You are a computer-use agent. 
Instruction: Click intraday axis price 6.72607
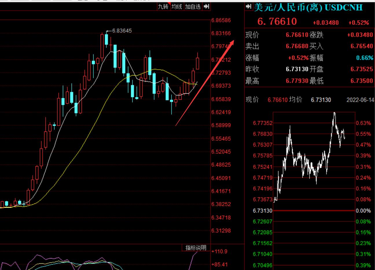tap(263, 222)
